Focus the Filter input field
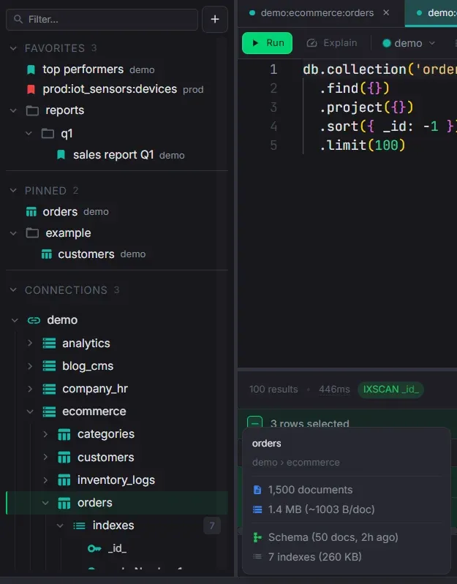Screen dimensions: 457x584 tap(102, 19)
